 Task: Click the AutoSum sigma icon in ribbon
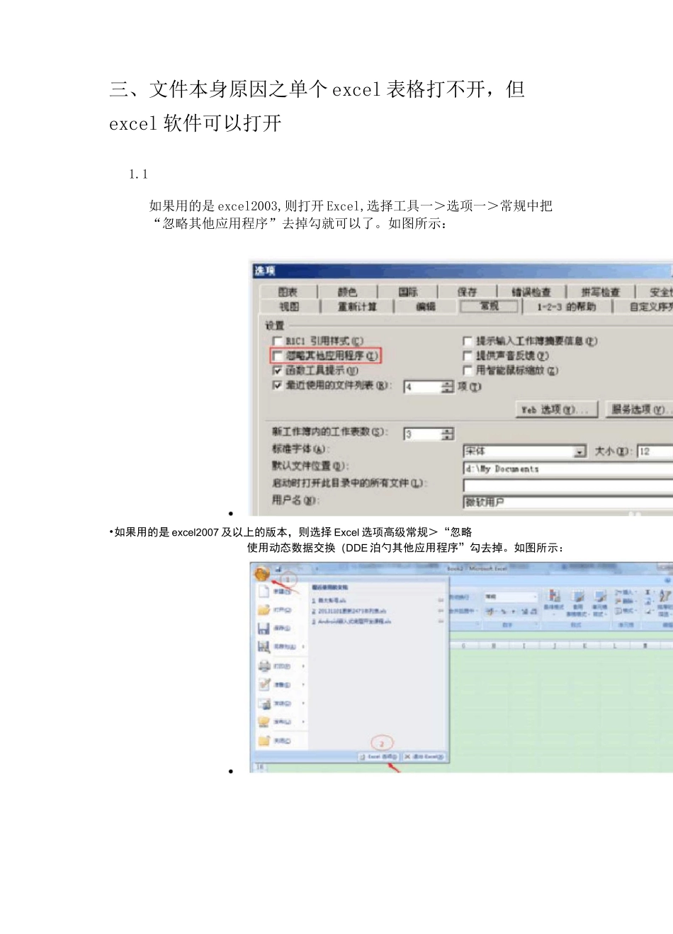(x=647, y=592)
